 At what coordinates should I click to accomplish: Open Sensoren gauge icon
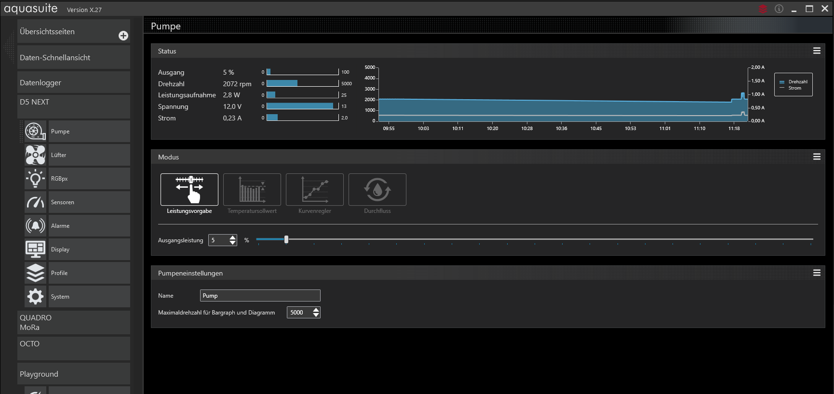tap(35, 202)
